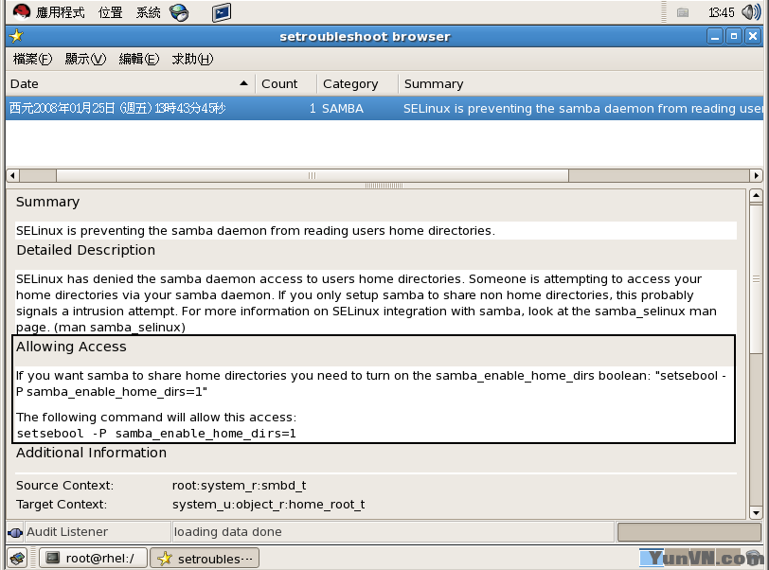The width and height of the screenshot is (769, 570).
Task: Maximize the setroubleshoot browser window
Action: pyautogui.click(x=734, y=36)
